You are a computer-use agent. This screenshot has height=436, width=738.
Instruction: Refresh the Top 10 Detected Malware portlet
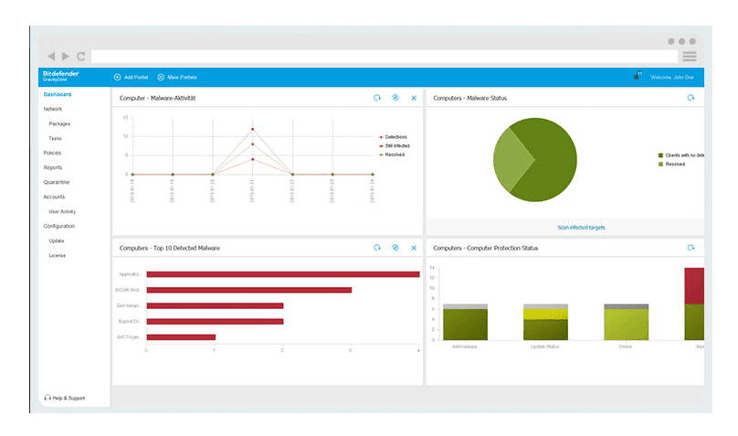point(377,248)
